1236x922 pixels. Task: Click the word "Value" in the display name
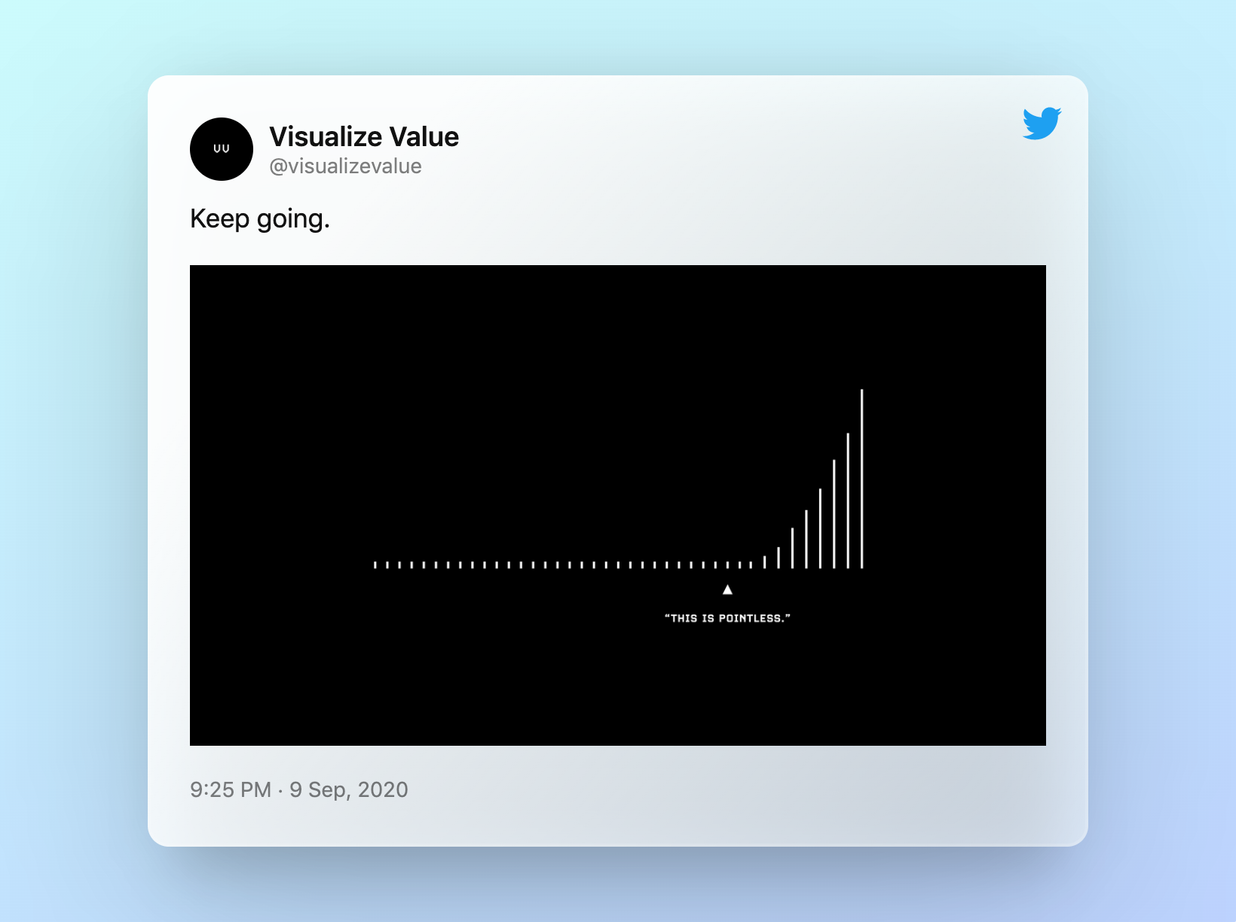[424, 137]
